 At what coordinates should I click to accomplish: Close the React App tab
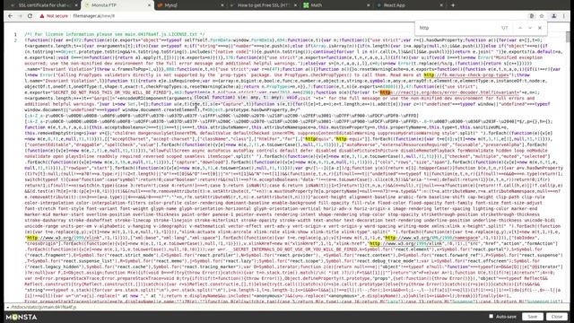coord(441,5)
